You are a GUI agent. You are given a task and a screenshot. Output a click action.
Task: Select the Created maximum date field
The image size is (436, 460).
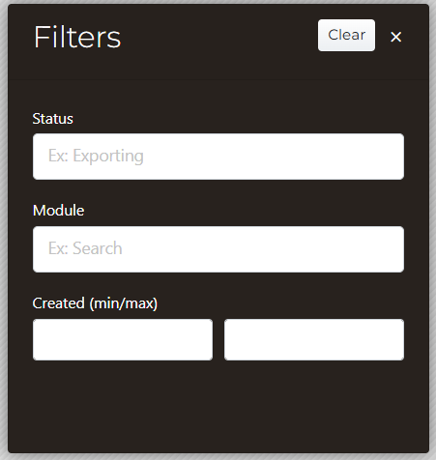coord(314,339)
